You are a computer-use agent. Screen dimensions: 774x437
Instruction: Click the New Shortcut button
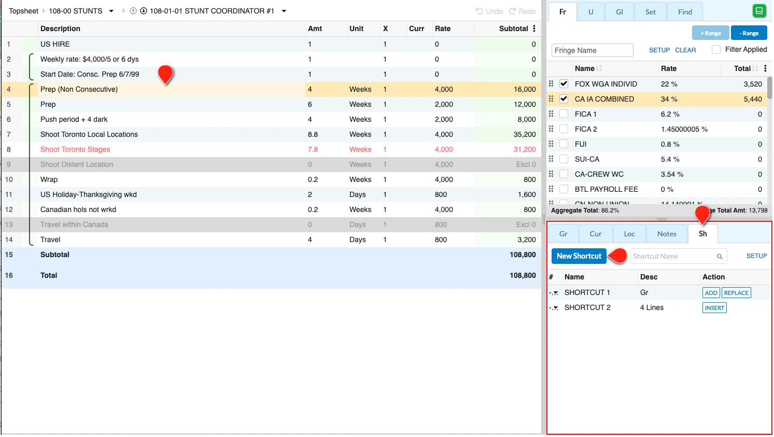click(x=579, y=256)
